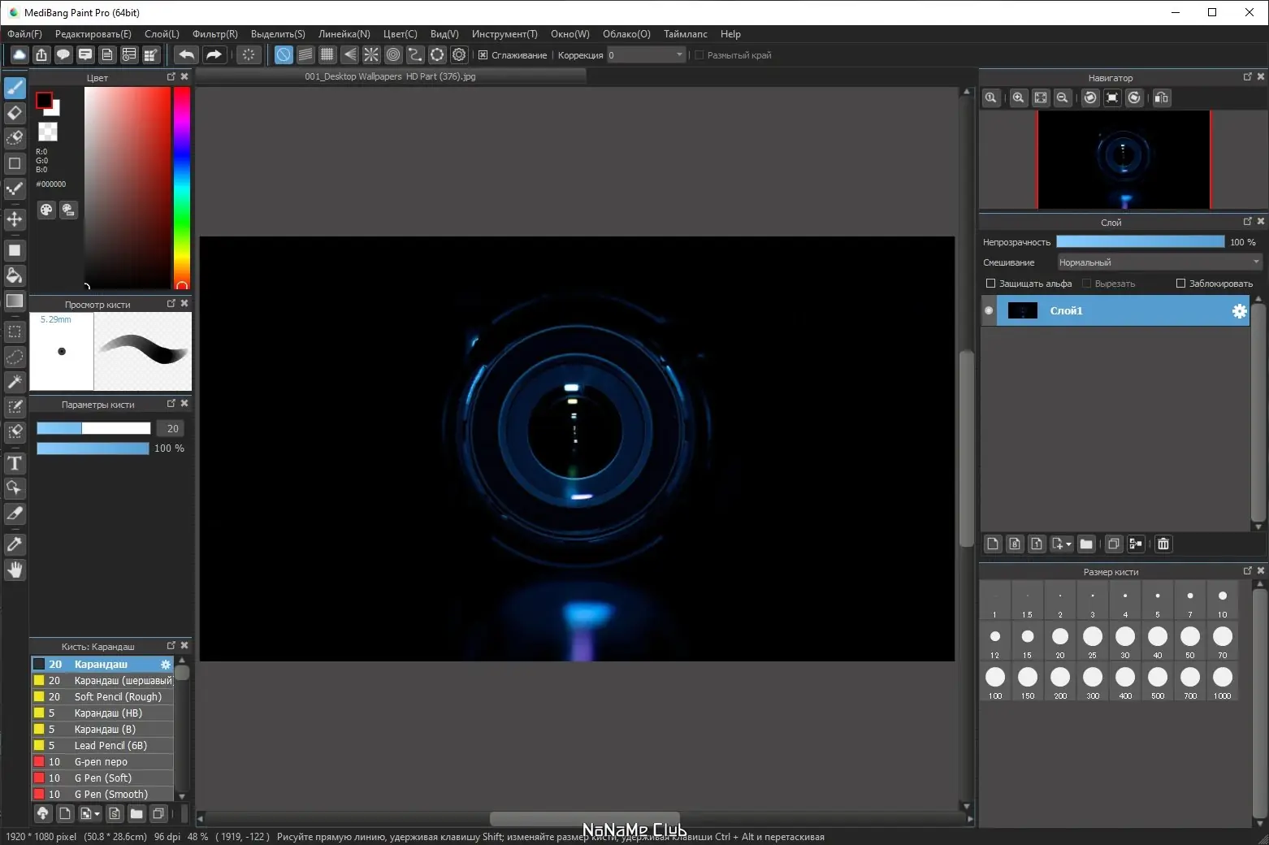The width and height of the screenshot is (1269, 845).
Task: Open the Слой(L) menu
Action: pos(162,34)
